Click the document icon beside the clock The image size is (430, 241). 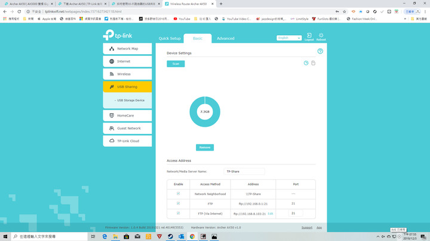(x=313, y=63)
